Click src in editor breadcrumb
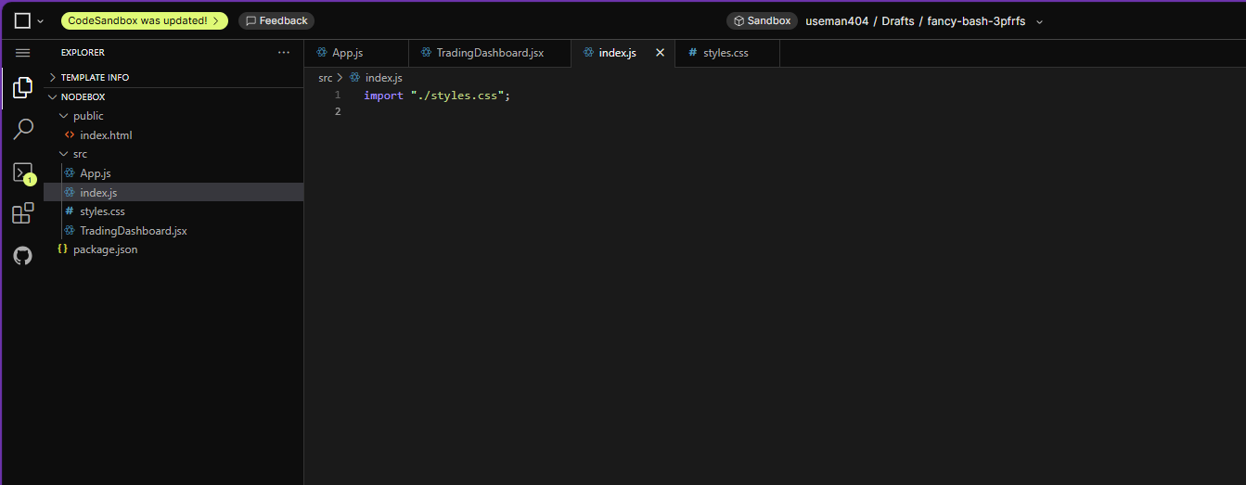 (x=325, y=78)
